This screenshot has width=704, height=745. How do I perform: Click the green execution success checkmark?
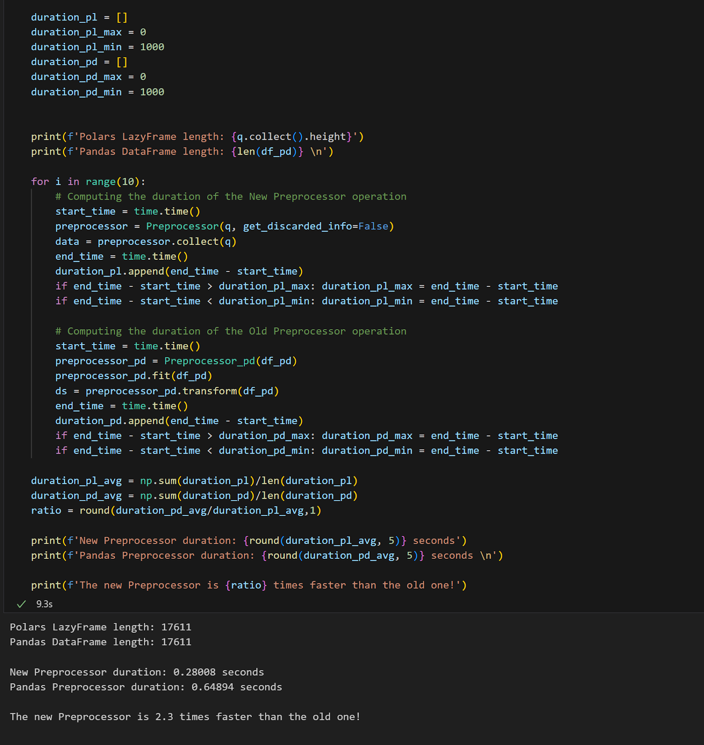pyautogui.click(x=21, y=604)
